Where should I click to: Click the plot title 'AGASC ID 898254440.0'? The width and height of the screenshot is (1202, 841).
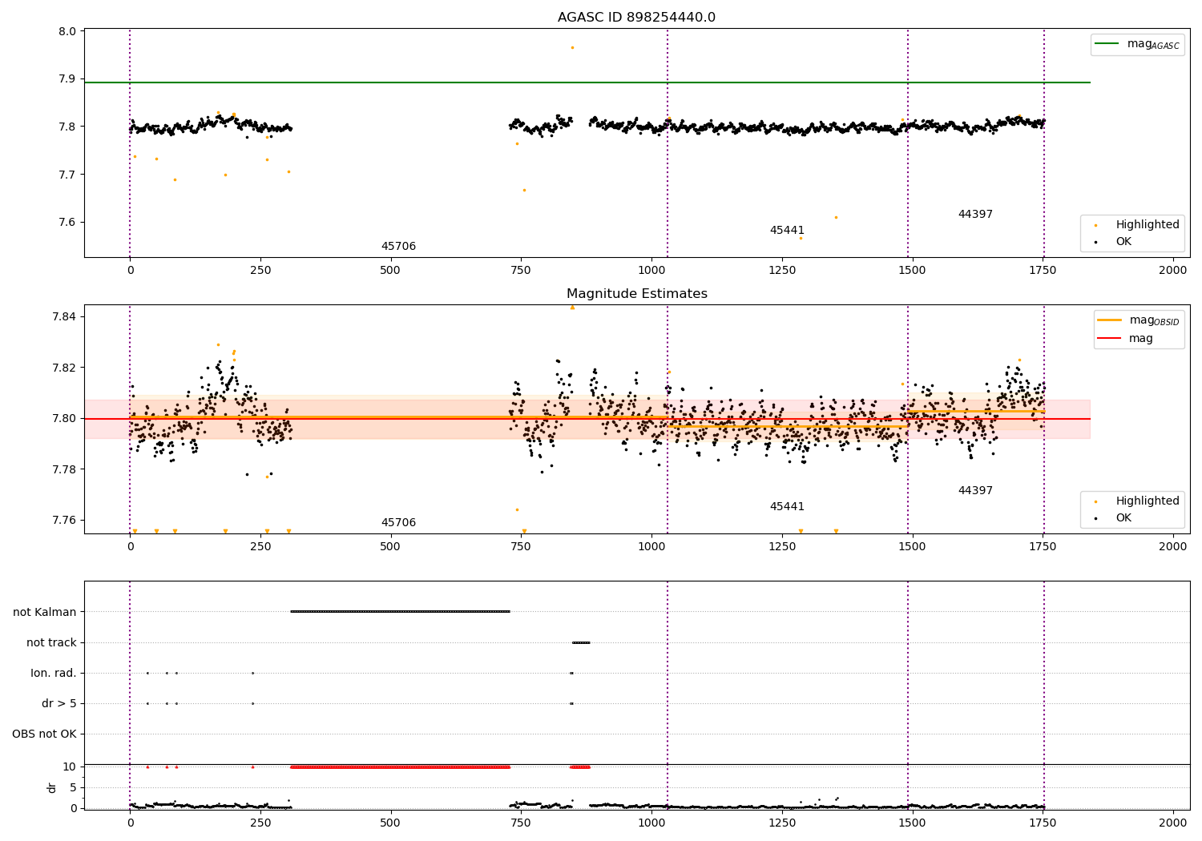coord(636,18)
